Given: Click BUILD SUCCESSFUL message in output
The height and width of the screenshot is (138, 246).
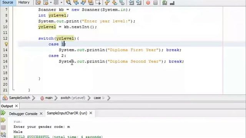Looking at the screenshot, I should pos(58,136).
